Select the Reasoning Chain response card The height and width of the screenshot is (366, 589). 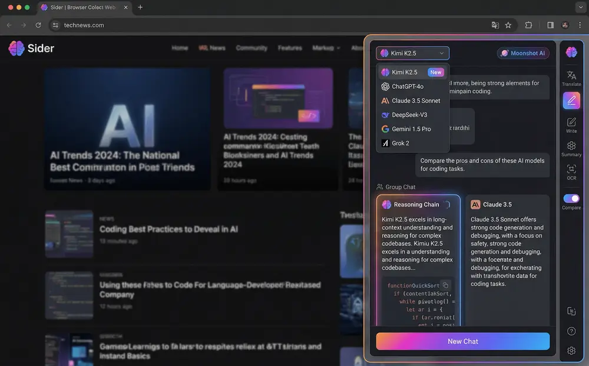click(418, 260)
